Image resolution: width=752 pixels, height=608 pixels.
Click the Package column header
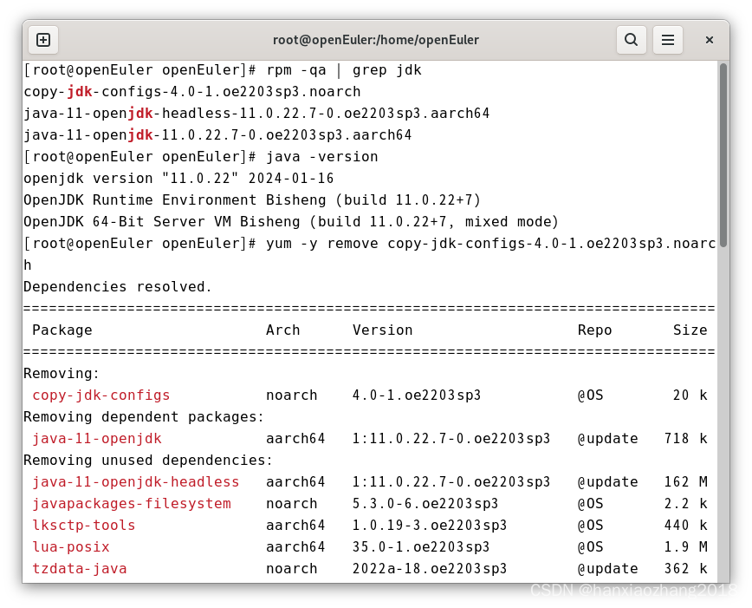(x=62, y=330)
